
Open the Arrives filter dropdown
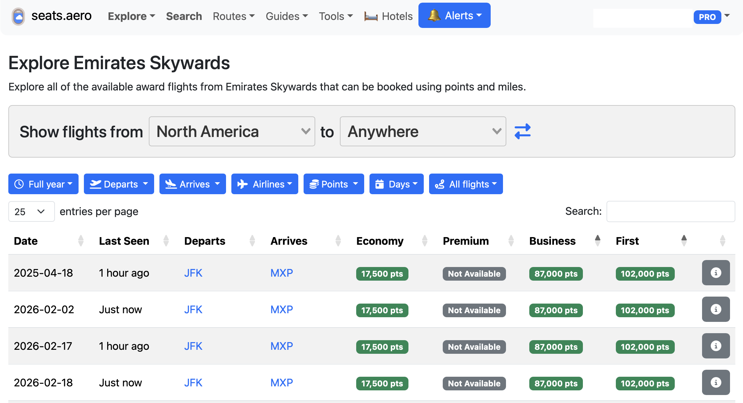pos(193,184)
